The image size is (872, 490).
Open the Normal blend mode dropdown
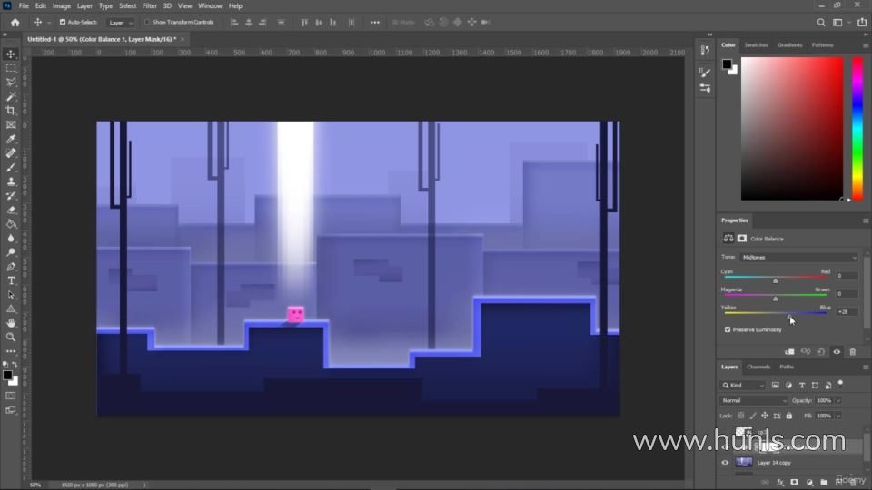[754, 400]
